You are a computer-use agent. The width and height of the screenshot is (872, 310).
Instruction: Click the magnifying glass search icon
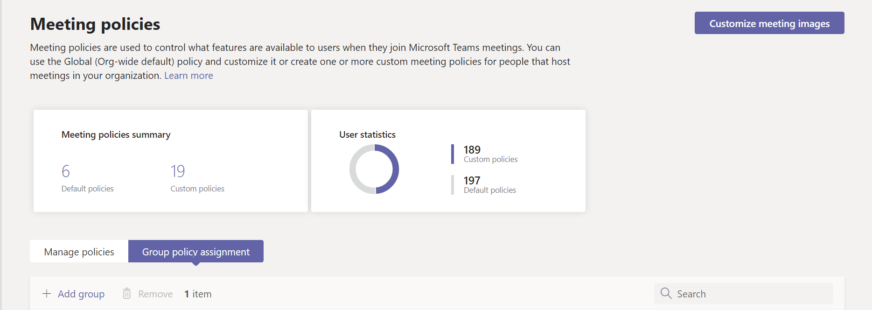click(x=666, y=293)
